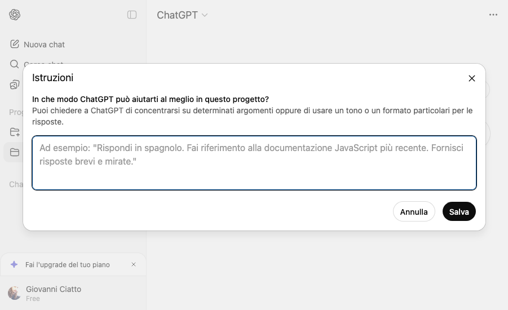The width and height of the screenshot is (508, 310).
Task: Open the library images icon in sidebar
Action: tap(15, 85)
